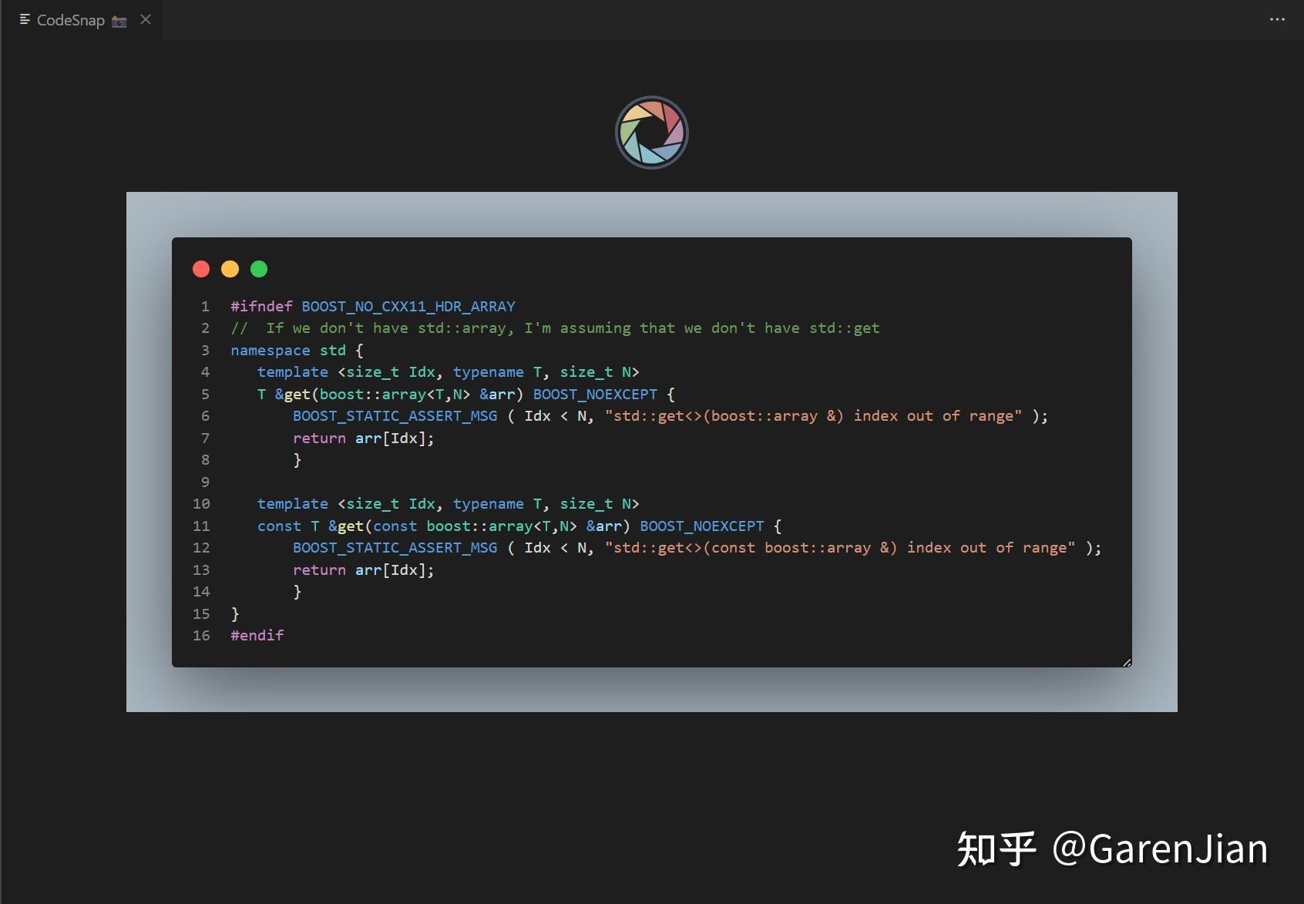Screen dimensions: 1304x904
Task: Click the #endif line at snippet bottom
Action: [x=257, y=636]
